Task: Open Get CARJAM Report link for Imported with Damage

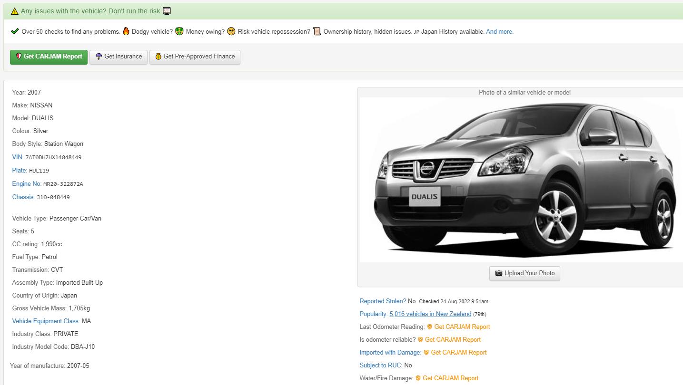Action: coord(459,353)
